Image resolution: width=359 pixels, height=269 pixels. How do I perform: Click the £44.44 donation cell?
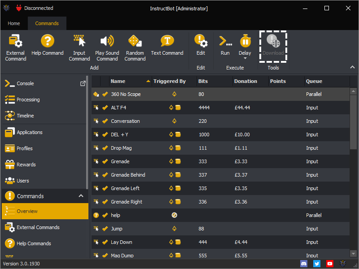[242, 108]
